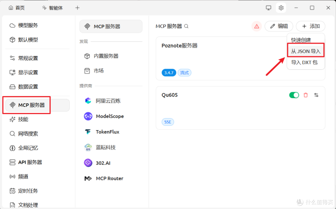Image resolution: width=336 pixels, height=209 pixels.
Task: Delete Qu605 server with trash icon
Action: [x=306, y=95]
